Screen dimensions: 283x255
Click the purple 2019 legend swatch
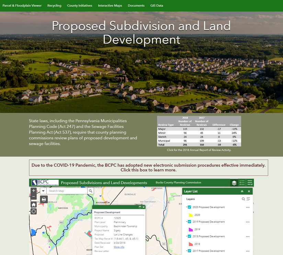point(191,229)
